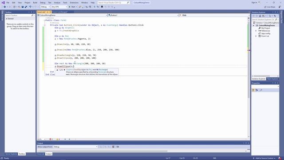Switch to the Team Explorer tab
This screenshot has width=284, height=160.
click(x=272, y=79)
